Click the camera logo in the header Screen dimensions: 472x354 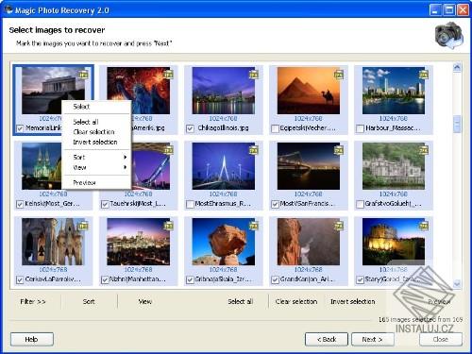tap(449, 35)
